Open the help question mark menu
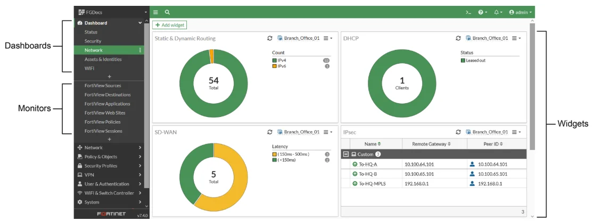 482,12
